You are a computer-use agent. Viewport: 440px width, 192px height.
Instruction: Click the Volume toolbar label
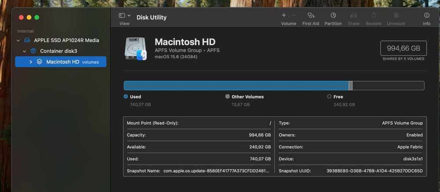click(289, 24)
